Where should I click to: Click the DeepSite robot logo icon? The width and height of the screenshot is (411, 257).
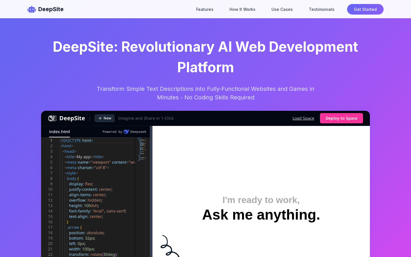coord(31,9)
